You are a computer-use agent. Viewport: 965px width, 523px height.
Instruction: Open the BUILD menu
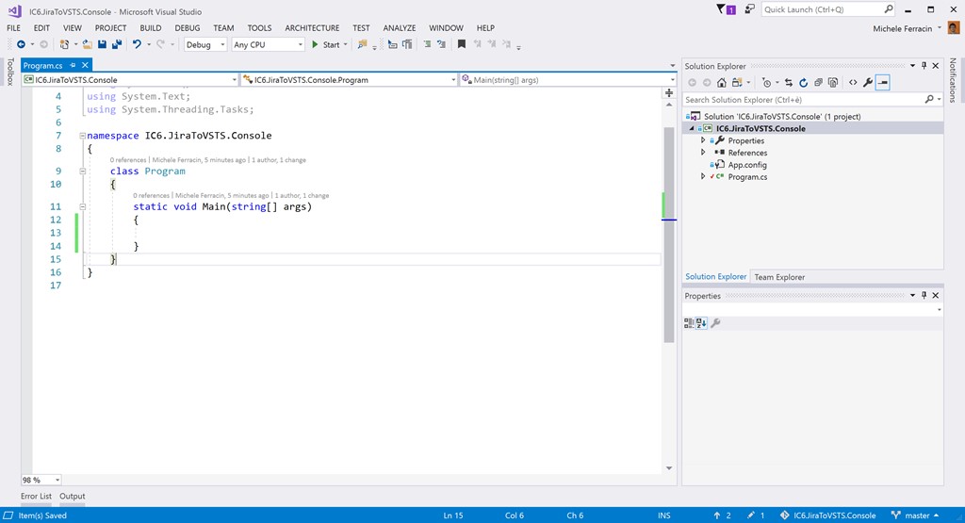coord(151,28)
